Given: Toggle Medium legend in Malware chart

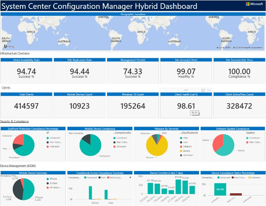Looking at the screenshot, I should pos(186,146).
